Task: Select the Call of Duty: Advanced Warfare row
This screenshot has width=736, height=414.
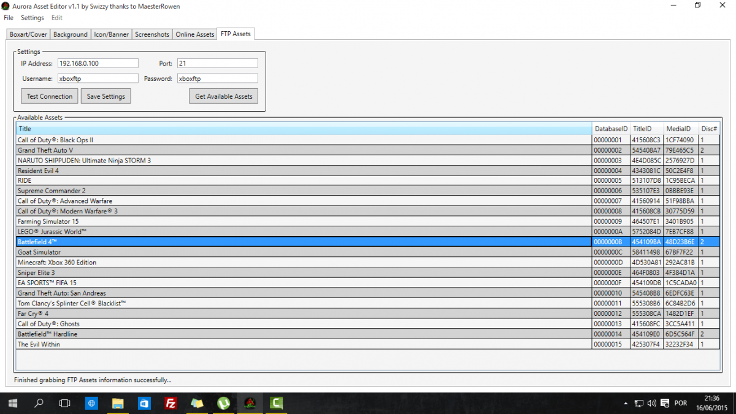Action: (368, 201)
